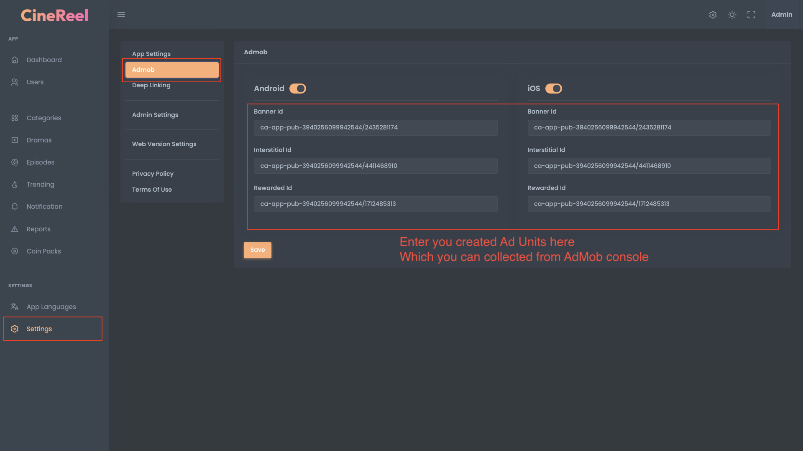Open the header settings gear icon
Viewport: 803px width, 451px height.
713,15
